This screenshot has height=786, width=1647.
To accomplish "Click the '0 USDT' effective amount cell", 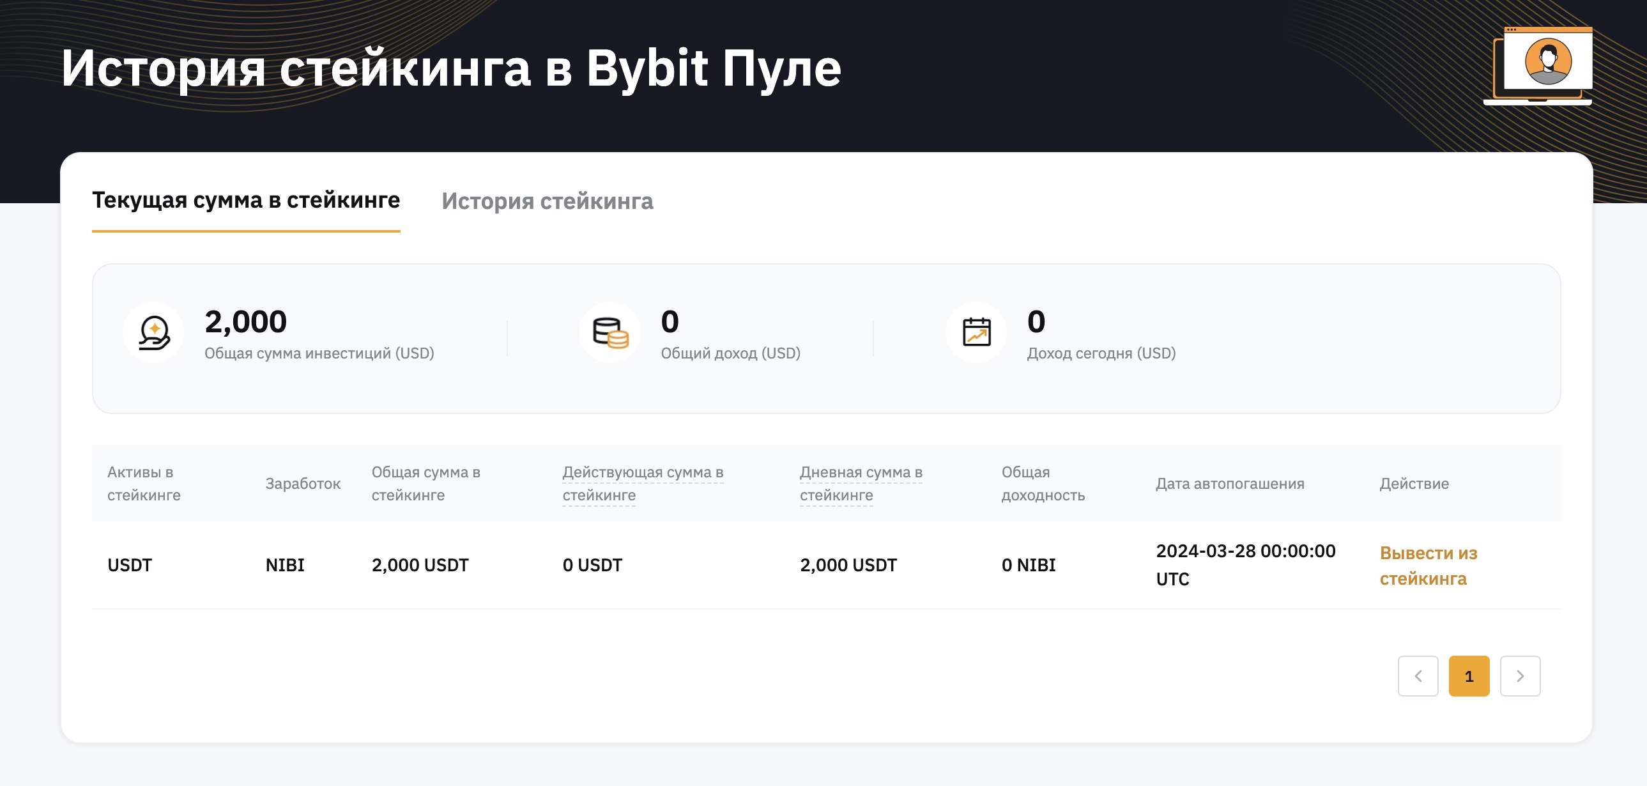I will click(592, 566).
